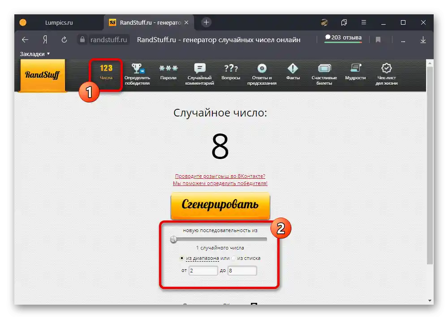Open the tab collections icon
Viewport: 448px width, 319px height.
[x=344, y=22]
